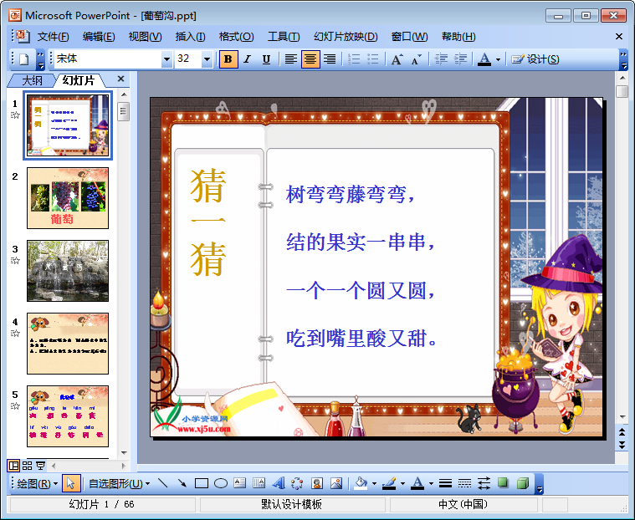Click the Numbered List icon
635x520 pixels.
click(354, 59)
